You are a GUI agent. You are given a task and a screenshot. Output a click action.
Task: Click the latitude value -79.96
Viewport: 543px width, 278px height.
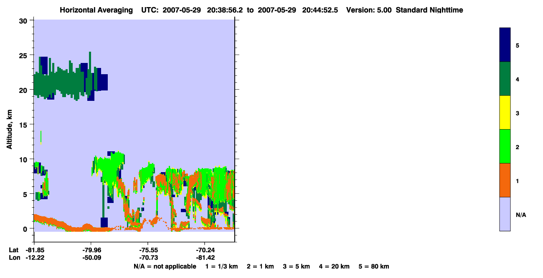coord(91,250)
